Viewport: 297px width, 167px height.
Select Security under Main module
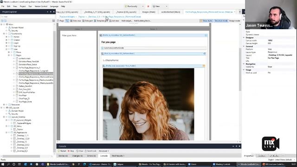pyautogui.click(x=14, y=31)
